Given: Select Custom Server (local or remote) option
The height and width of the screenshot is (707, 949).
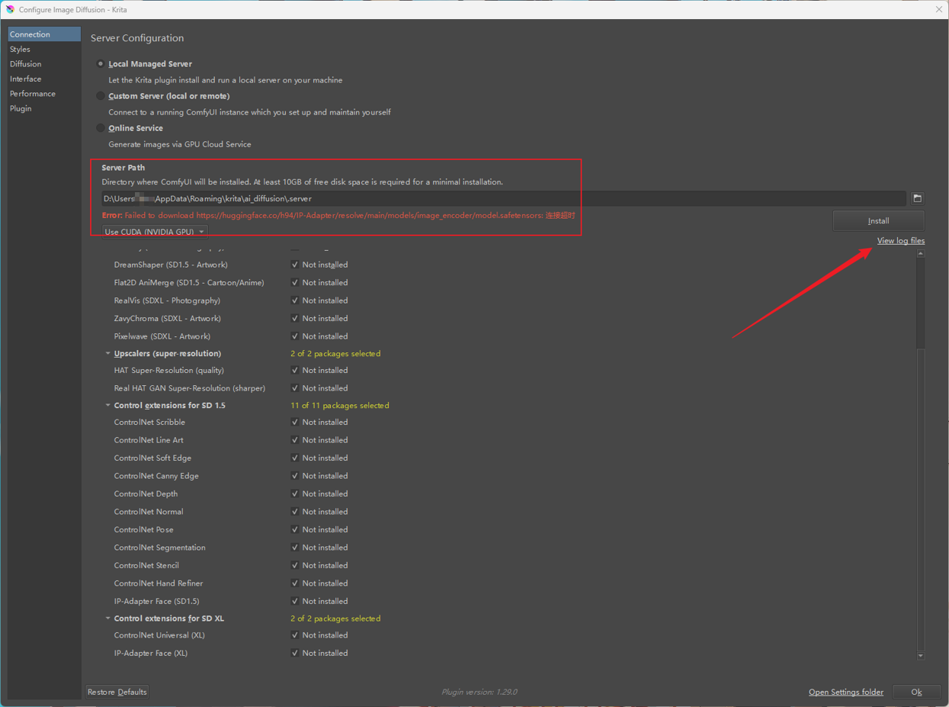Looking at the screenshot, I should 100,96.
